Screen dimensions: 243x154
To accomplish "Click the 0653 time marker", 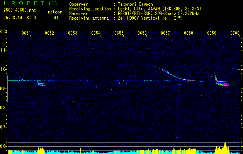I will pos(73,33).
